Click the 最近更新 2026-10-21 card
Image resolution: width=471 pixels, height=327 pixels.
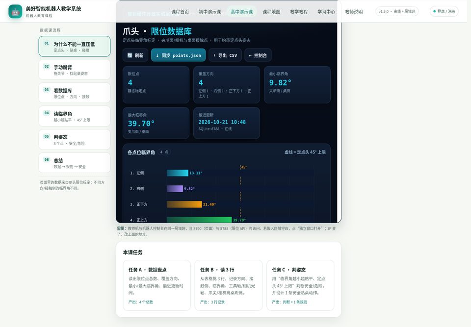(x=227, y=123)
